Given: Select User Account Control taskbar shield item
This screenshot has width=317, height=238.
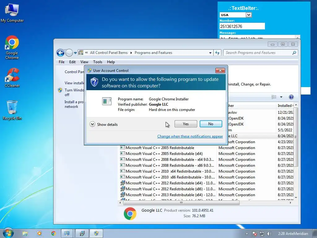Looking at the screenshot, I should 96,234.
